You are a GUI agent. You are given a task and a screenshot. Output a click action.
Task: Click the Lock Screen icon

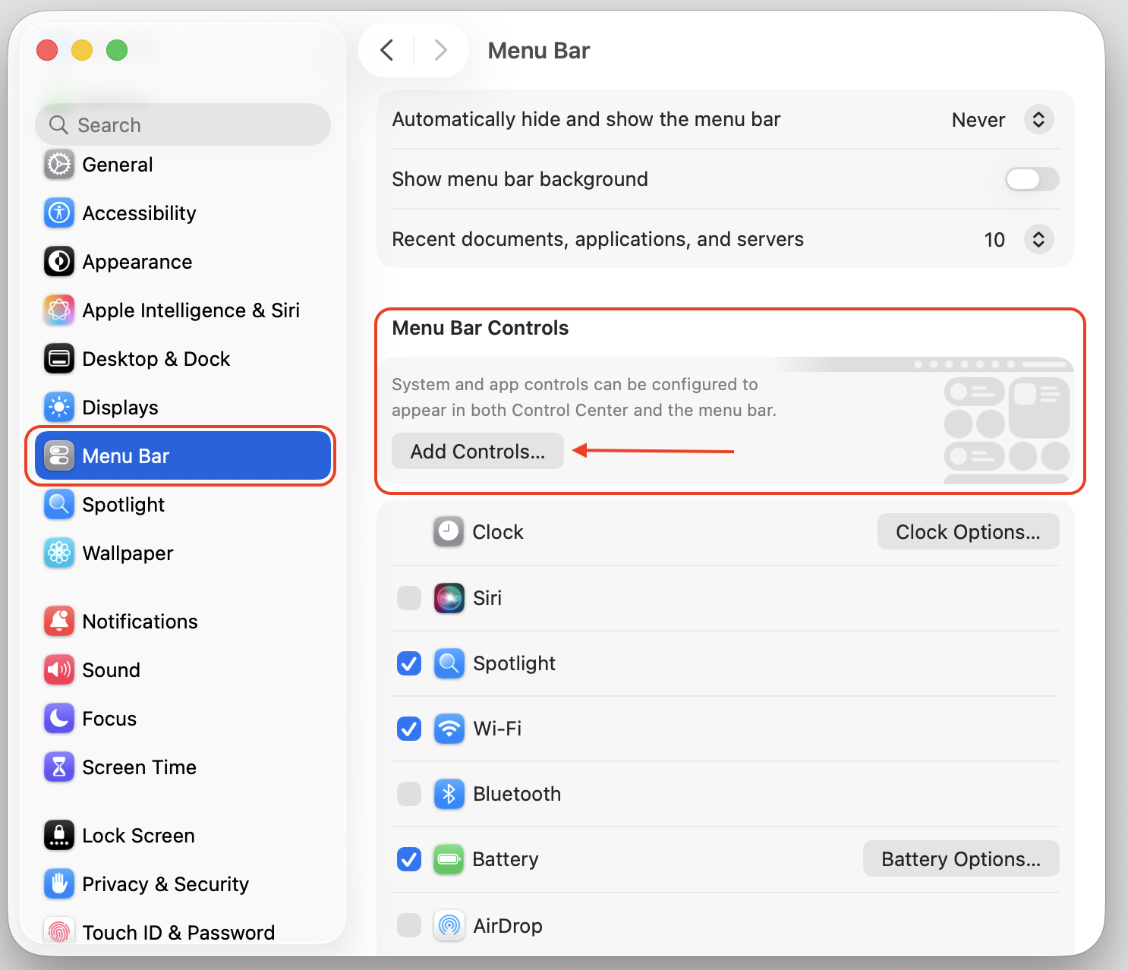pos(59,836)
